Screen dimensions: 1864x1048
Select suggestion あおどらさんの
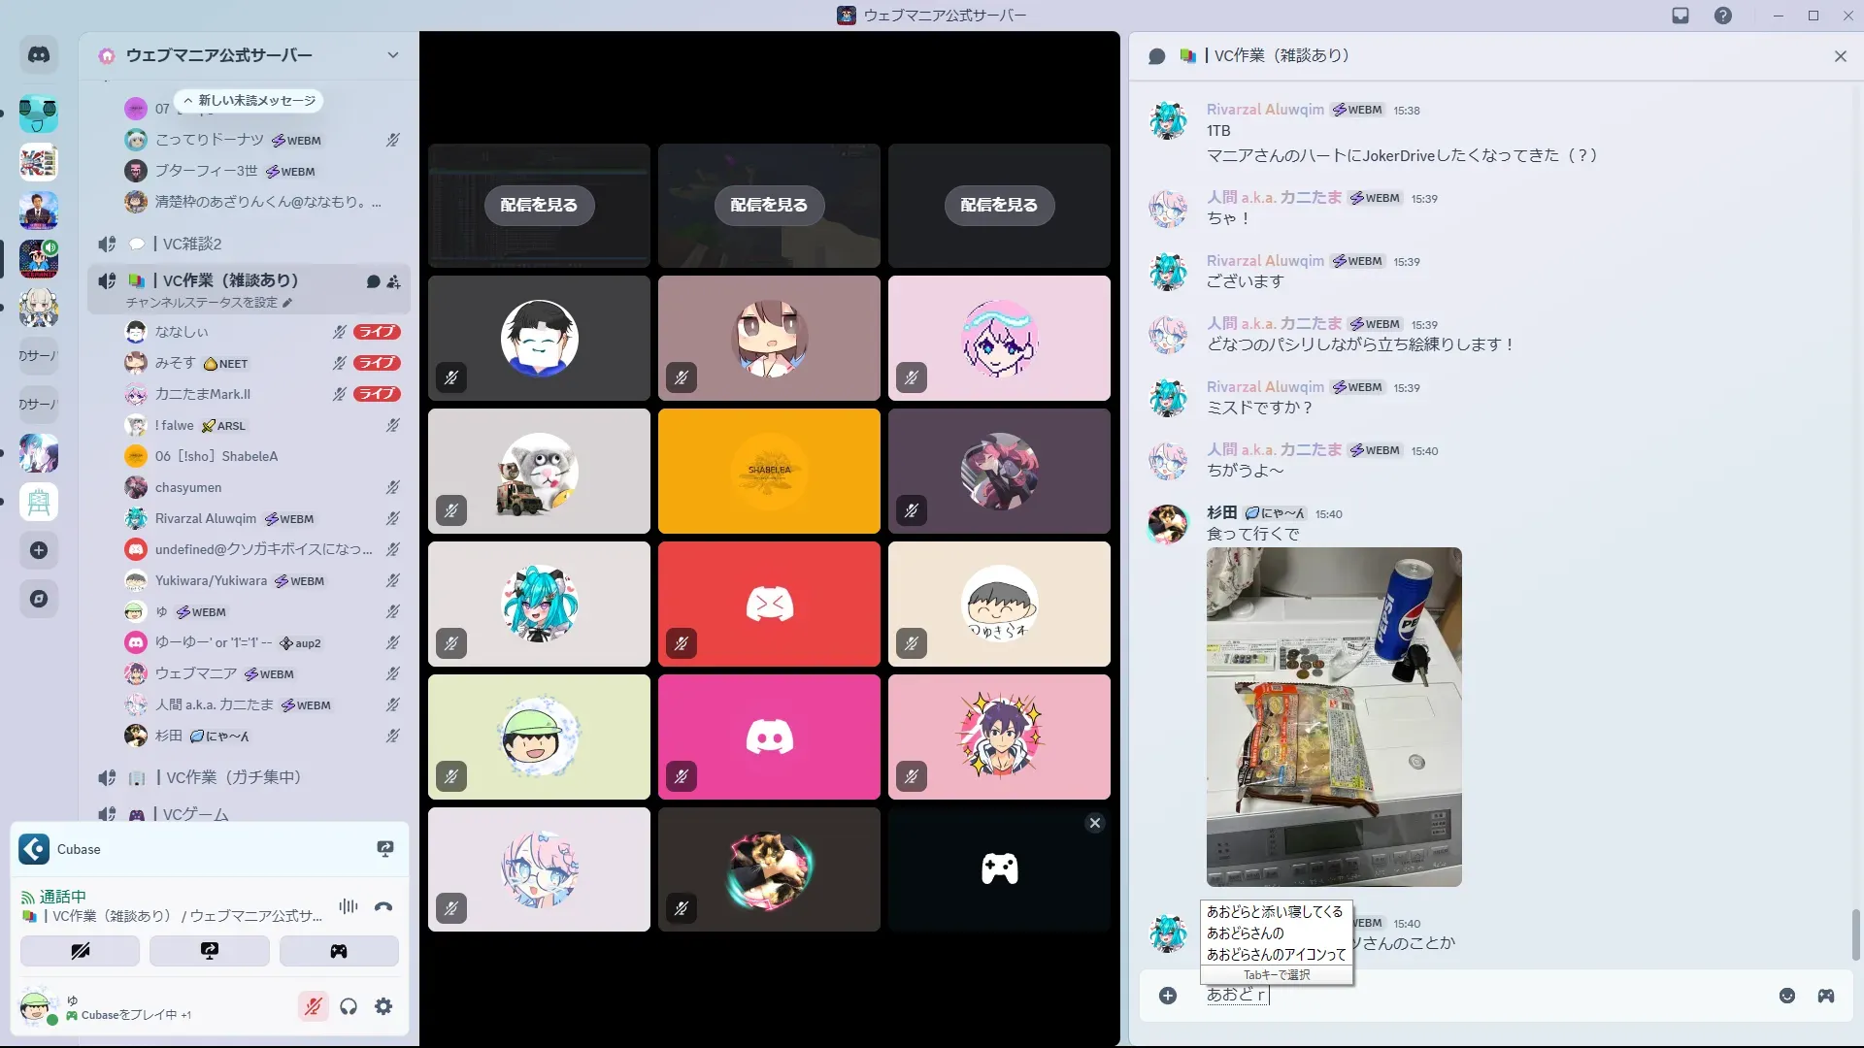(1245, 933)
